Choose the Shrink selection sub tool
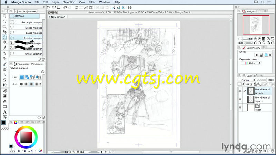 click(x=26, y=54)
